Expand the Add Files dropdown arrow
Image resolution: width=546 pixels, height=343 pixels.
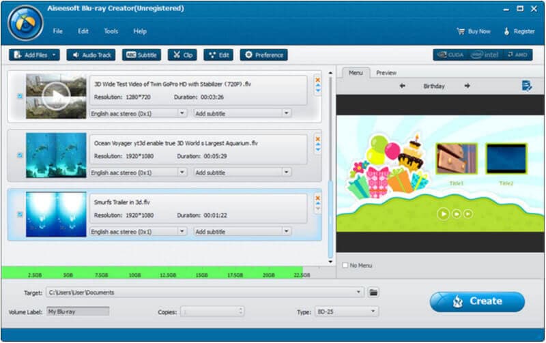(x=54, y=55)
